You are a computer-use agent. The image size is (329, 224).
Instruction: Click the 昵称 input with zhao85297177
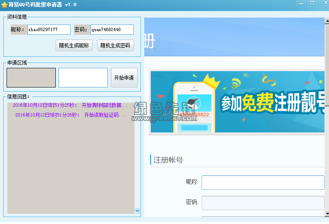tap(49, 29)
